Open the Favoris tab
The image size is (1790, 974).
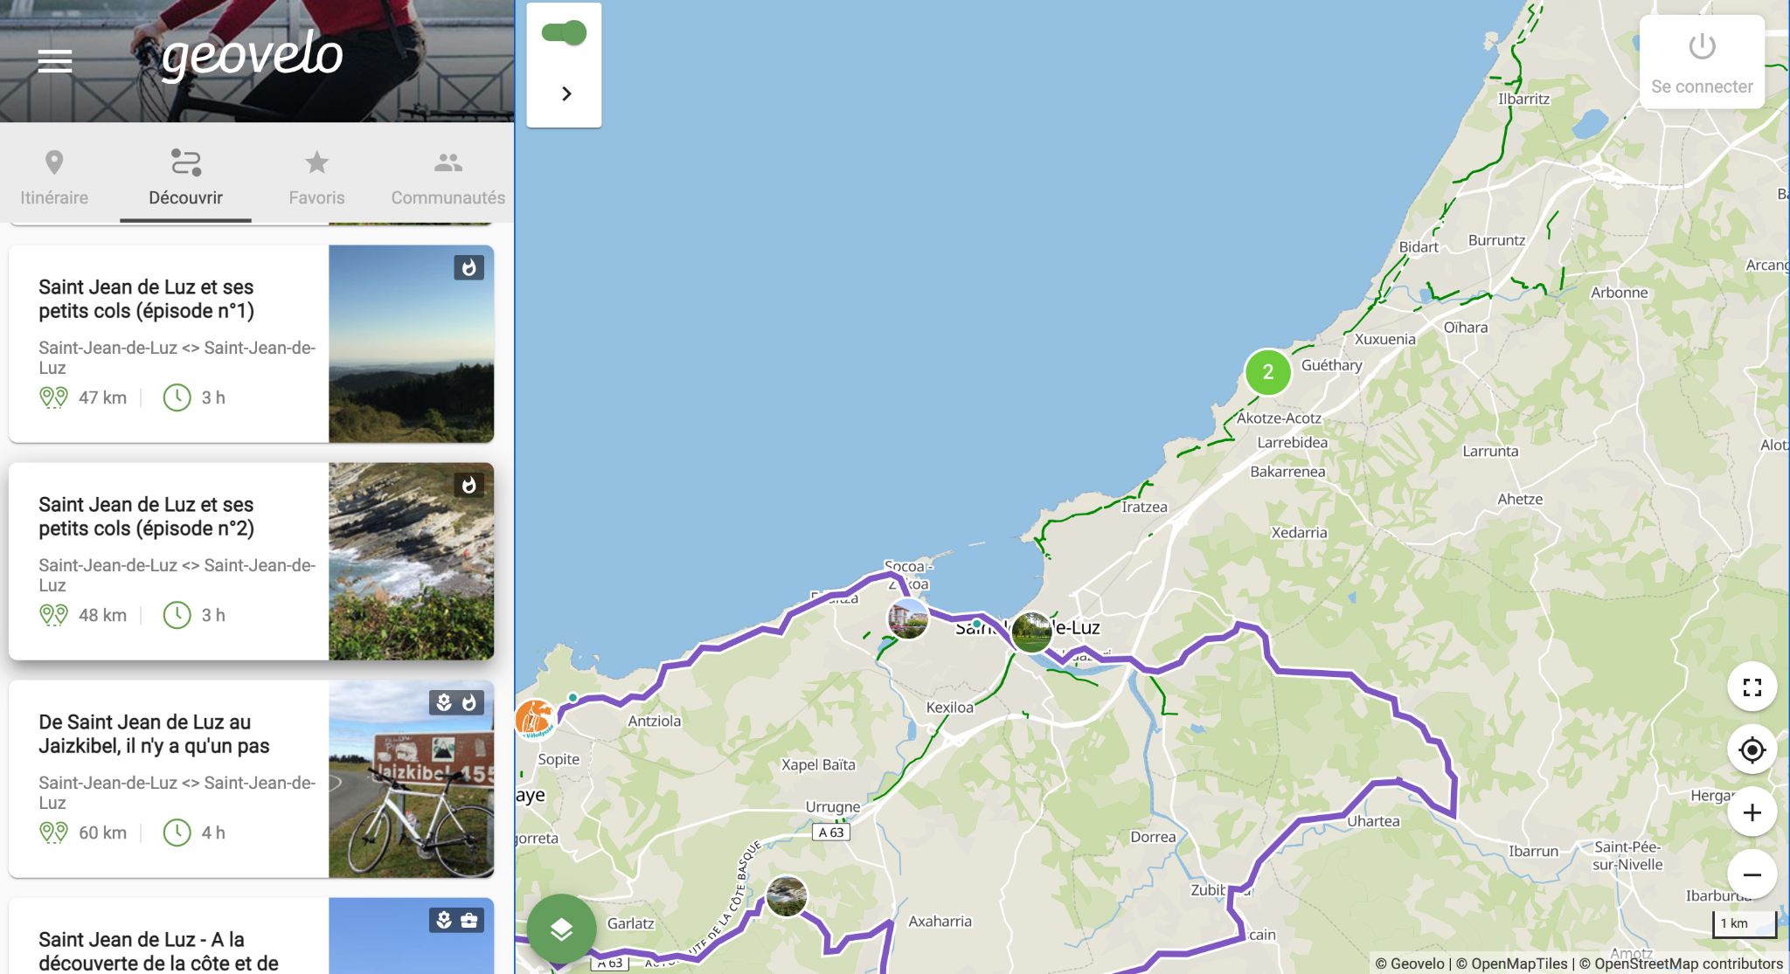click(316, 178)
